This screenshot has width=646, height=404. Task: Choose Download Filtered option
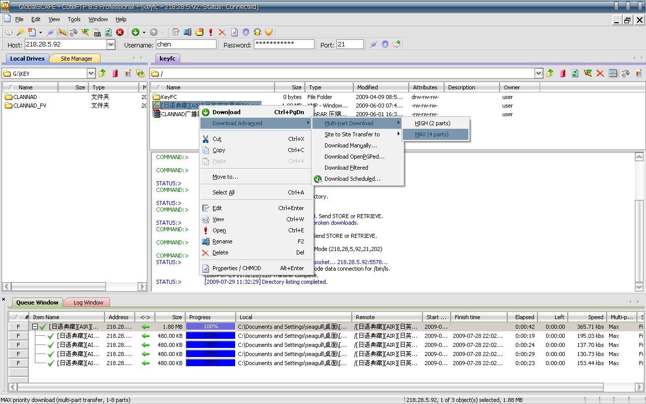[x=357, y=168]
